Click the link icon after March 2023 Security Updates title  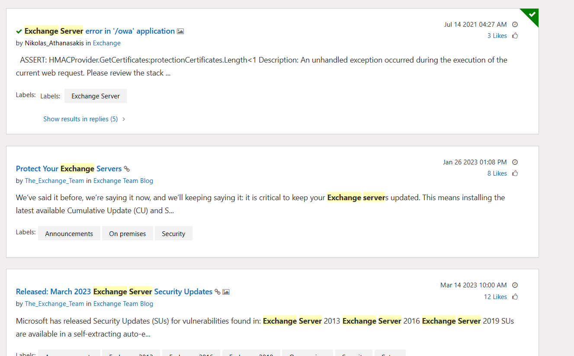click(x=218, y=292)
